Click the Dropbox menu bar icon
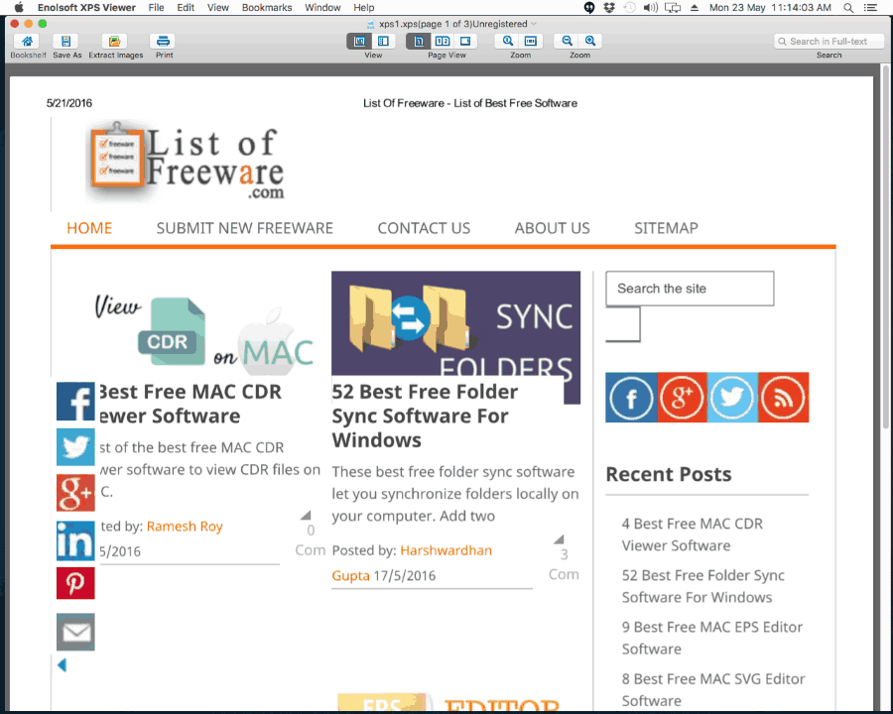This screenshot has width=893, height=714. pyautogui.click(x=609, y=7)
